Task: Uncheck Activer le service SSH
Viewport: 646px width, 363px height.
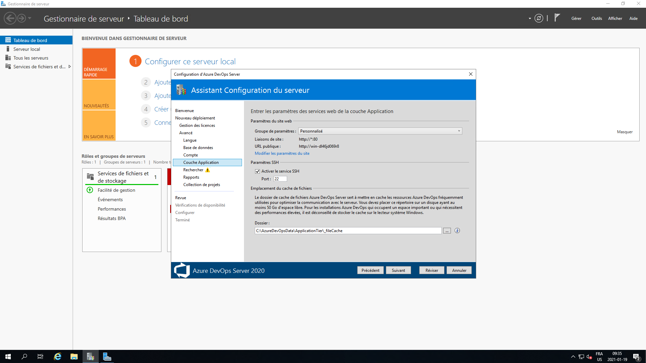Action: click(257, 171)
